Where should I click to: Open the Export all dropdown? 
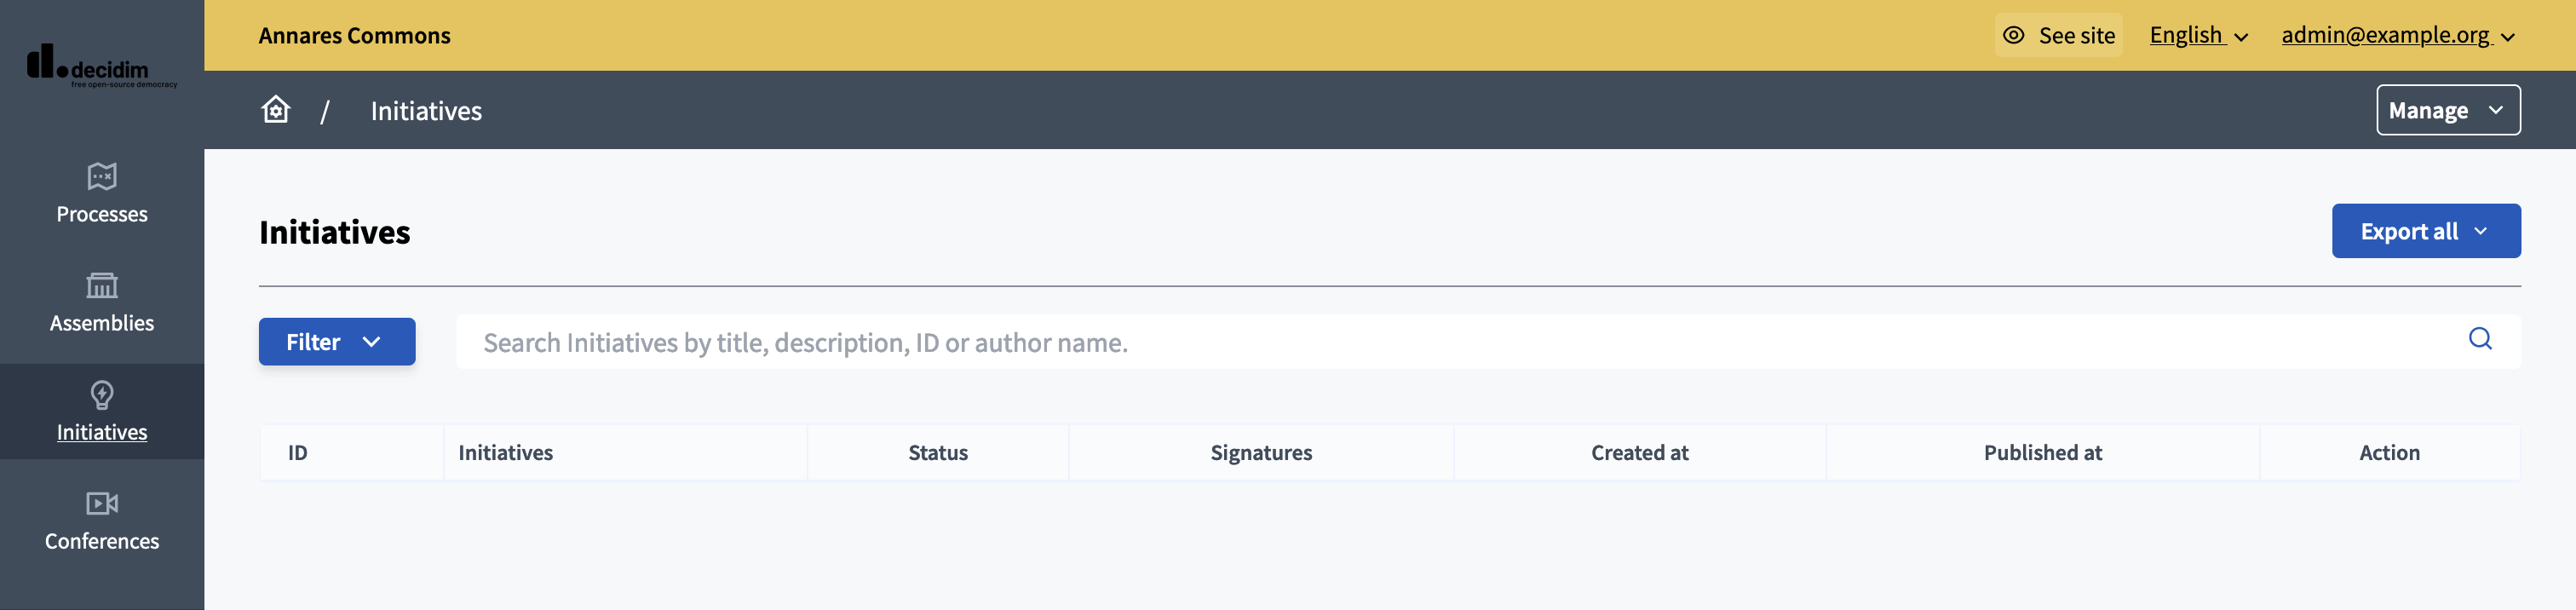pyautogui.click(x=2425, y=231)
